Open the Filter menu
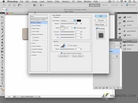This screenshot has width=138, height=103. [x=57, y=1]
